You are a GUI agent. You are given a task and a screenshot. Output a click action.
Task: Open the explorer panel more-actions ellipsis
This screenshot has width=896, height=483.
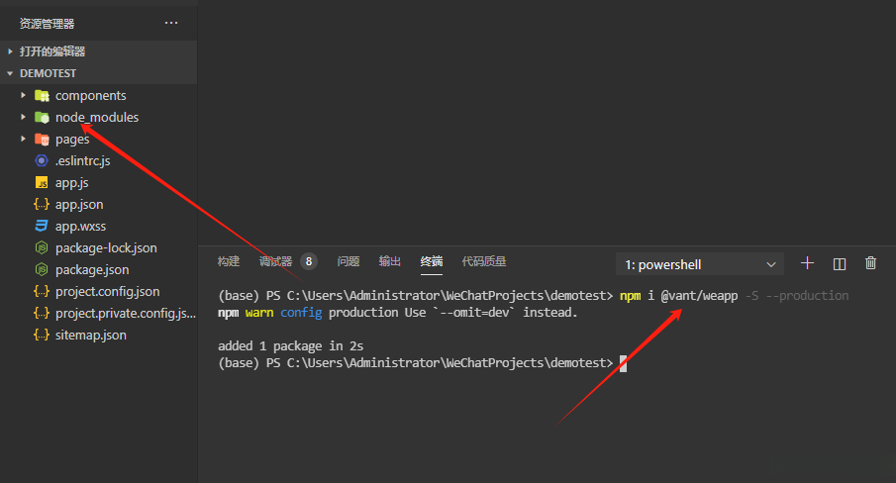[x=171, y=24]
